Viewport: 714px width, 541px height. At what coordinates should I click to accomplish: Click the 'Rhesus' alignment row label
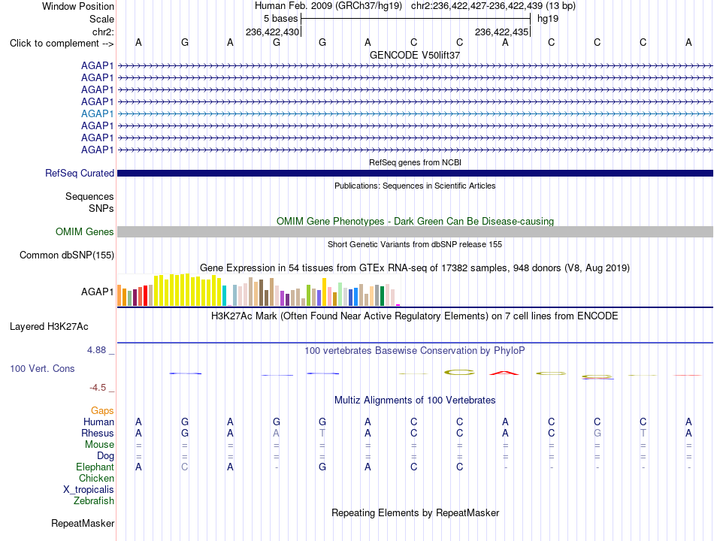click(x=98, y=433)
